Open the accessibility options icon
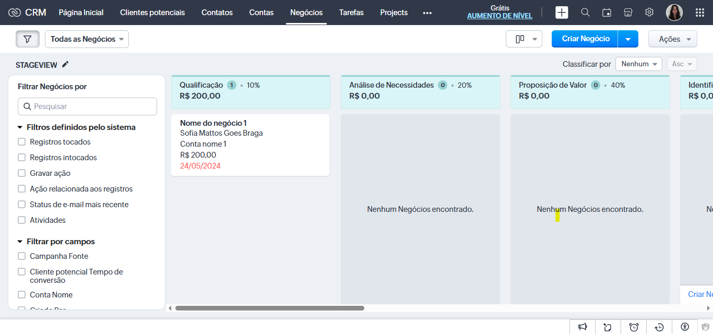The width and height of the screenshot is (713, 334). pyautogui.click(x=684, y=327)
